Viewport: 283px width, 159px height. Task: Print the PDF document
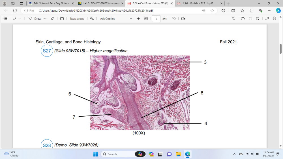click(x=243, y=19)
